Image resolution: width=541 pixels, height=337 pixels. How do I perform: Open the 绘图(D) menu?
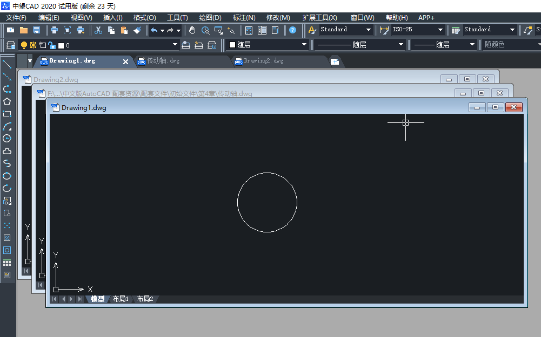[x=210, y=18]
